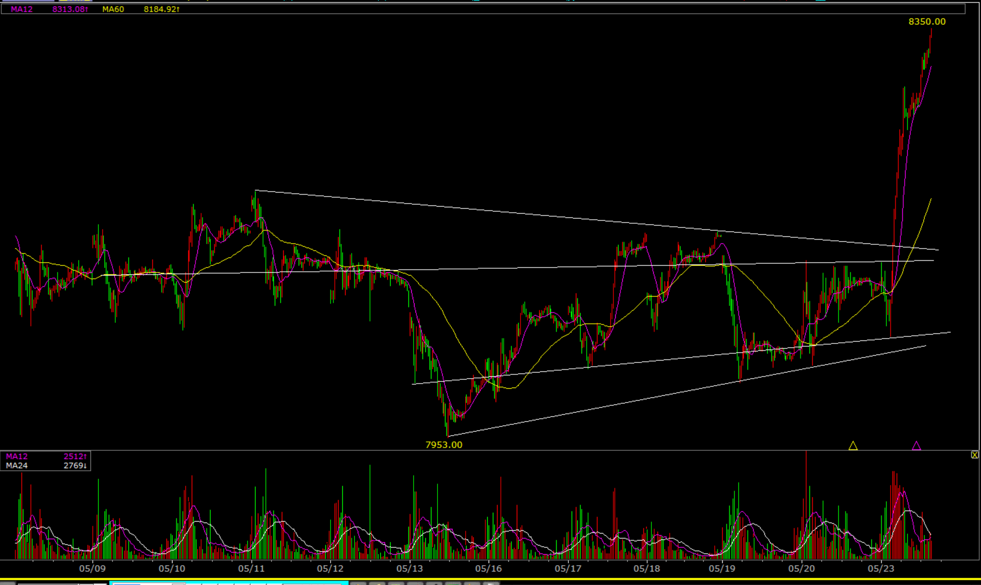Click the 8350.00 high price label
The height and width of the screenshot is (585, 981).
(x=927, y=22)
